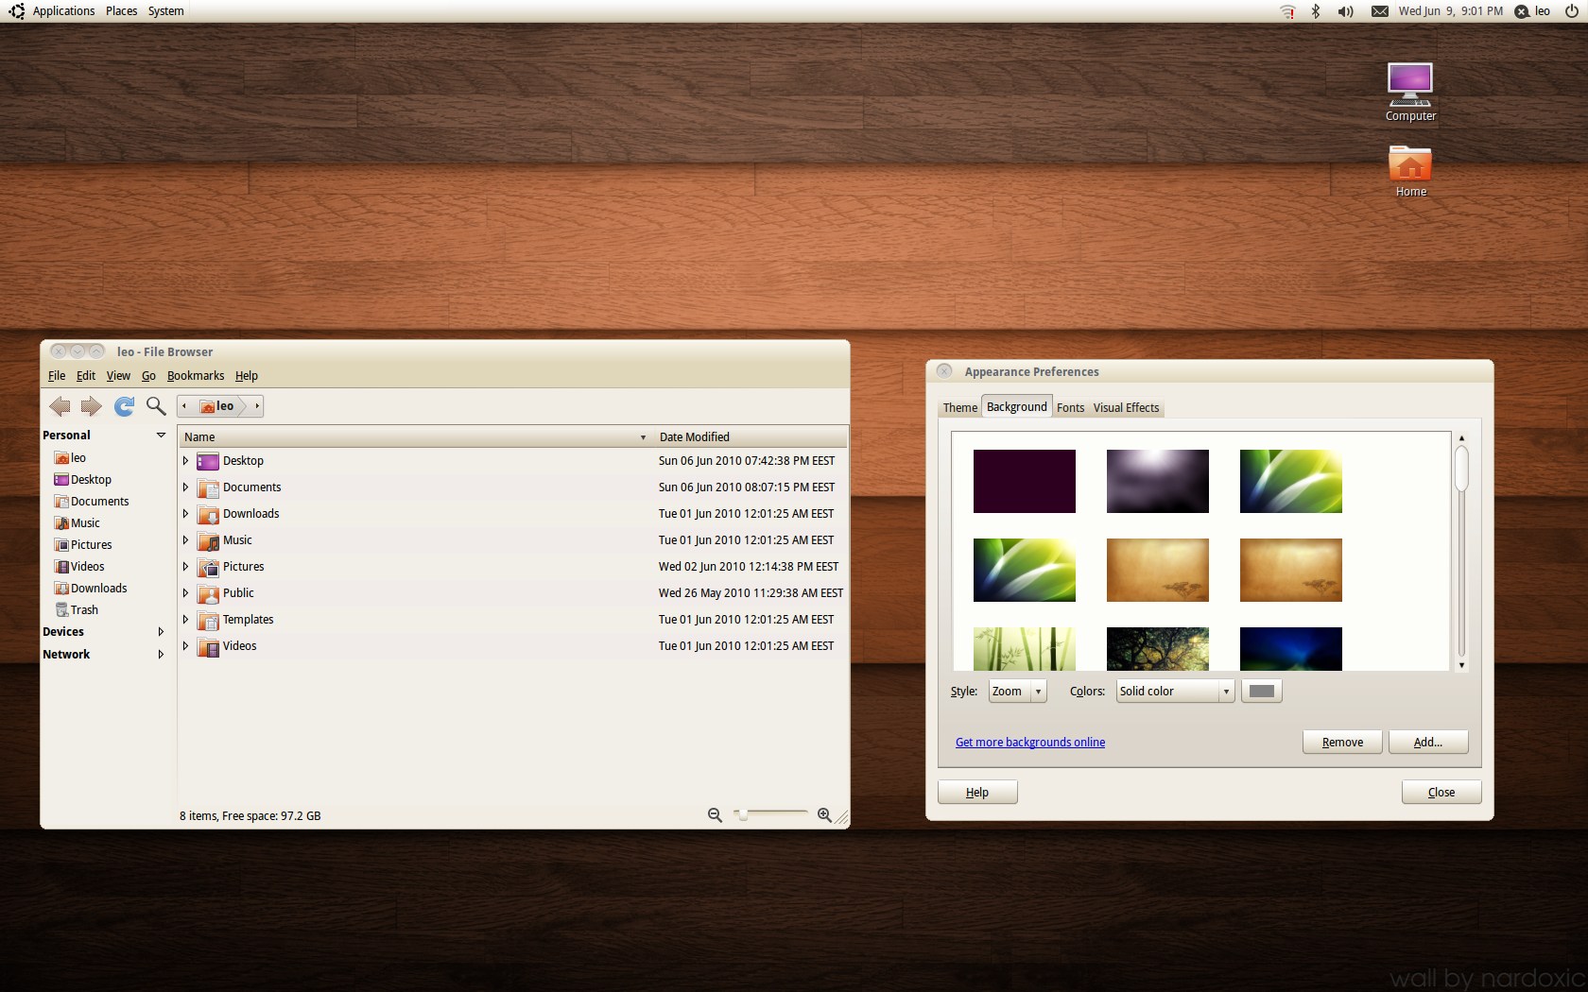1588x992 pixels.
Task: Click the Back arrow in File Browser
Action: click(x=60, y=406)
